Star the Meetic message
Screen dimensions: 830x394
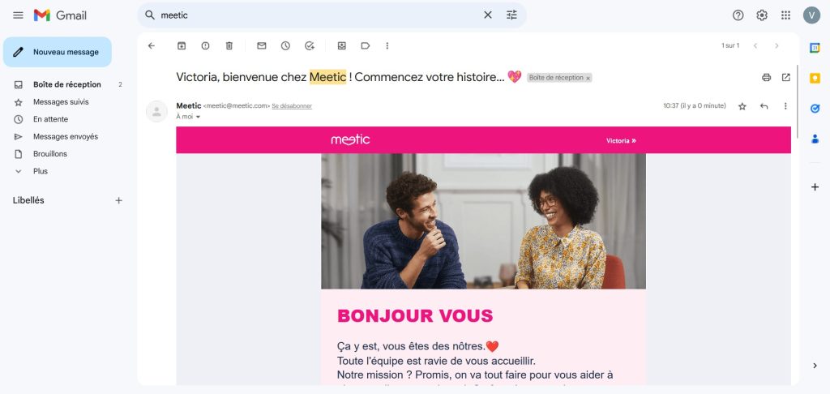pyautogui.click(x=742, y=106)
